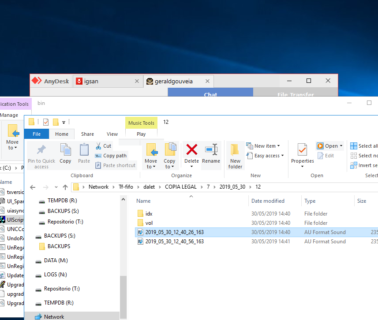Click the red Delete X icon
Screen dimensions: 378x320
[x=192, y=149]
